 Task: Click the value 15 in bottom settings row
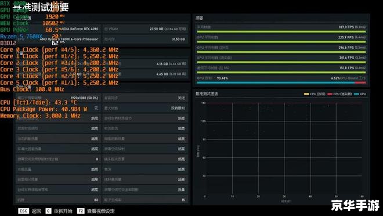tap(183, 200)
